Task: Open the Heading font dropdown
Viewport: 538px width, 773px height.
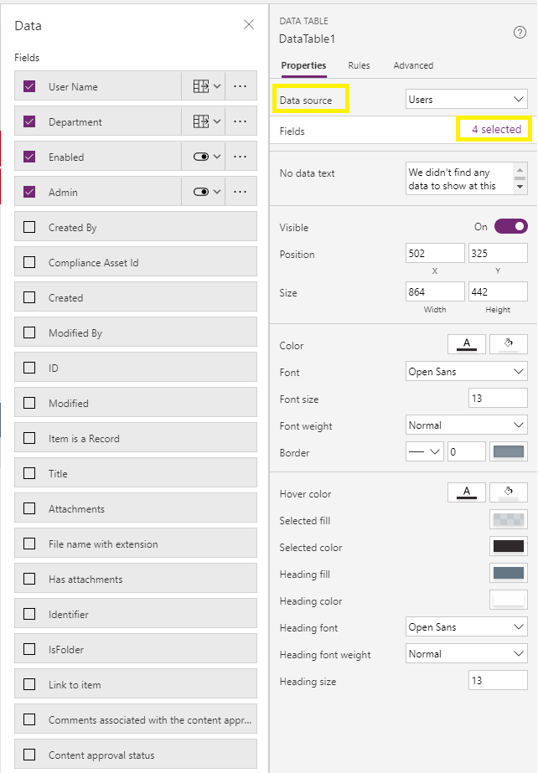Action: [x=467, y=626]
